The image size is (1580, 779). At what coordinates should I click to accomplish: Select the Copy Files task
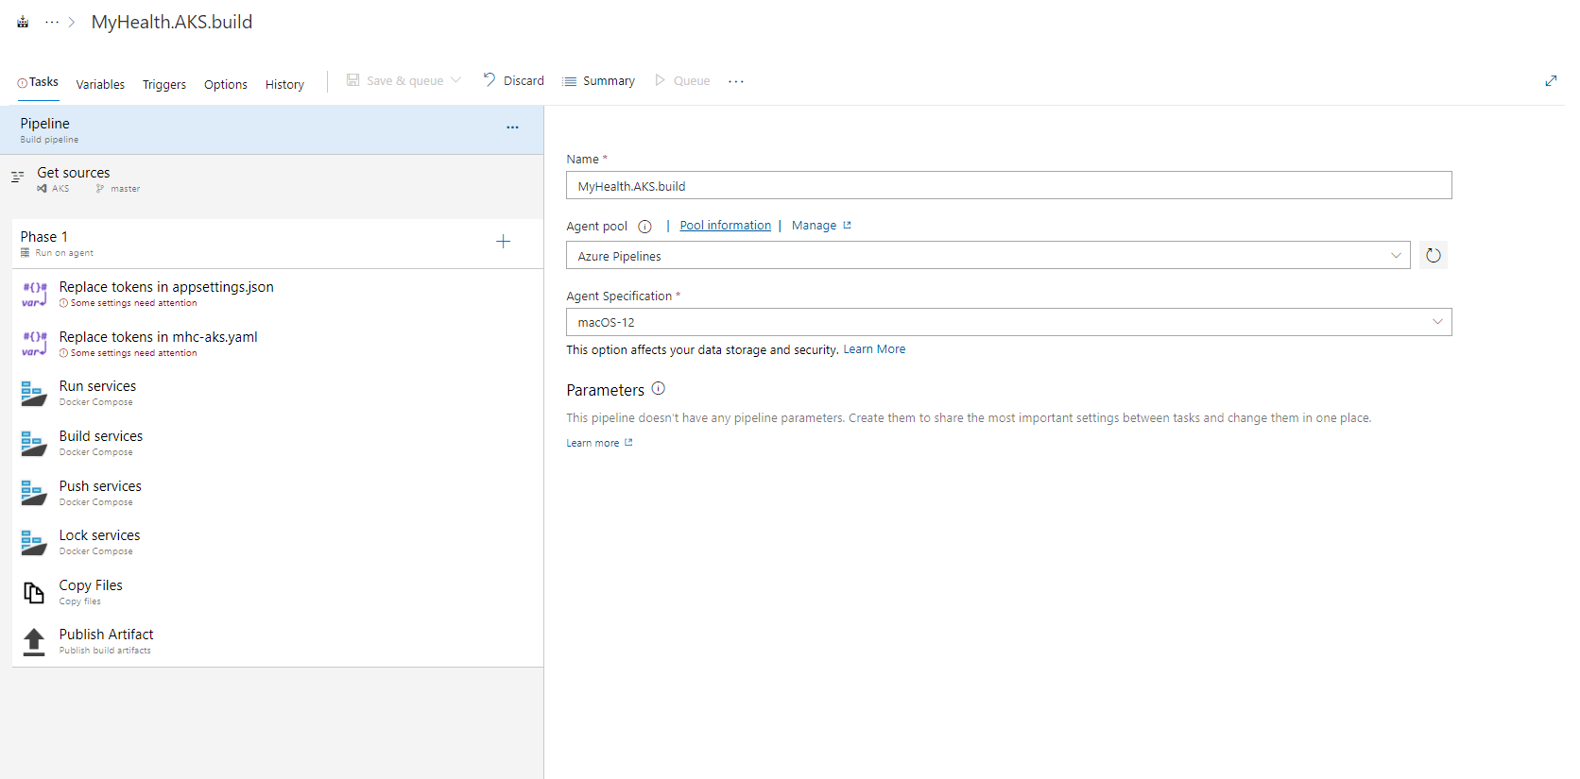(278, 592)
